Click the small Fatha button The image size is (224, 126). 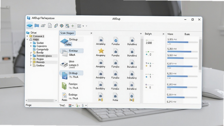[68, 45]
